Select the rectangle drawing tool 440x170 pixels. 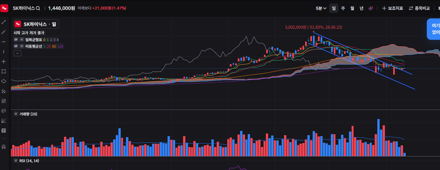(x=4, y=71)
